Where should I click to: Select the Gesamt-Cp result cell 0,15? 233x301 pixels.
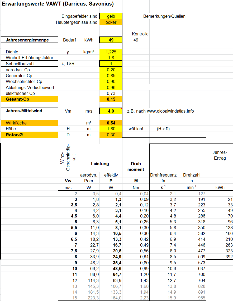tap(111, 99)
